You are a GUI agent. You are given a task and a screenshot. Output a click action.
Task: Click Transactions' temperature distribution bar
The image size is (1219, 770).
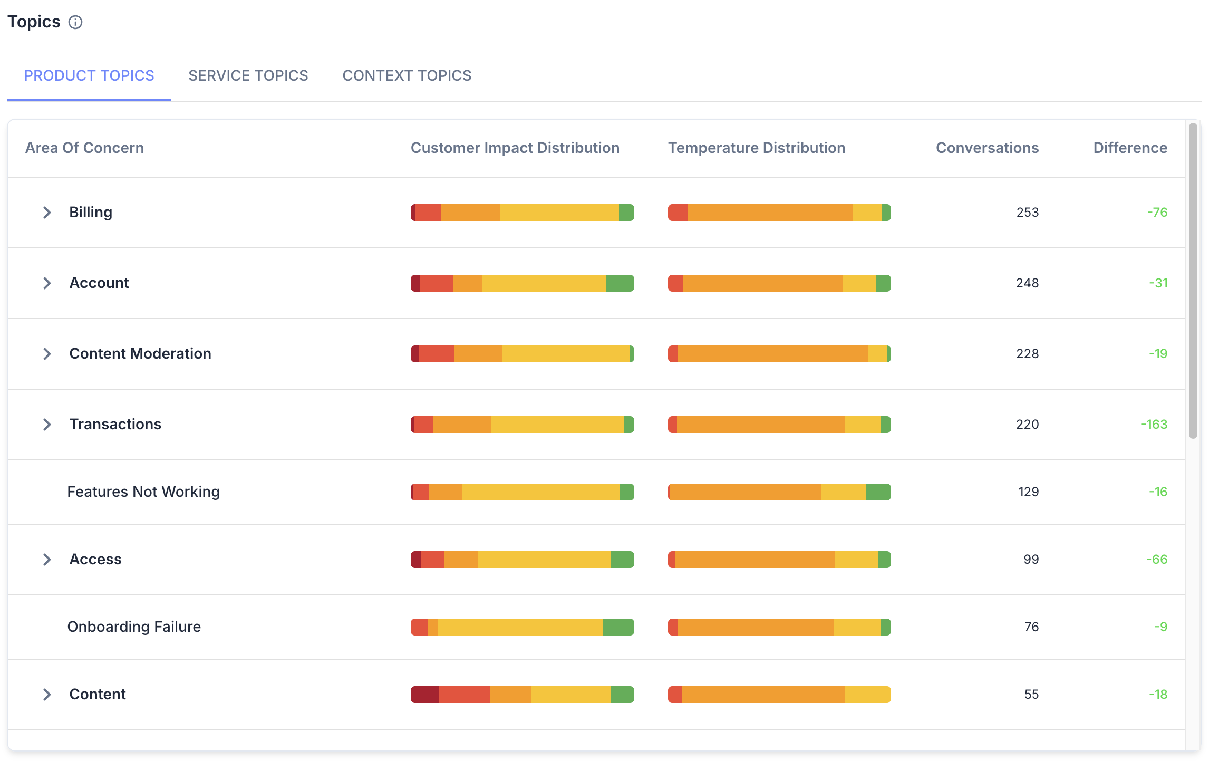pyautogui.click(x=779, y=425)
